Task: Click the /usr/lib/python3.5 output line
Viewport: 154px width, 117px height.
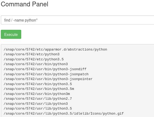Action: point(38,109)
